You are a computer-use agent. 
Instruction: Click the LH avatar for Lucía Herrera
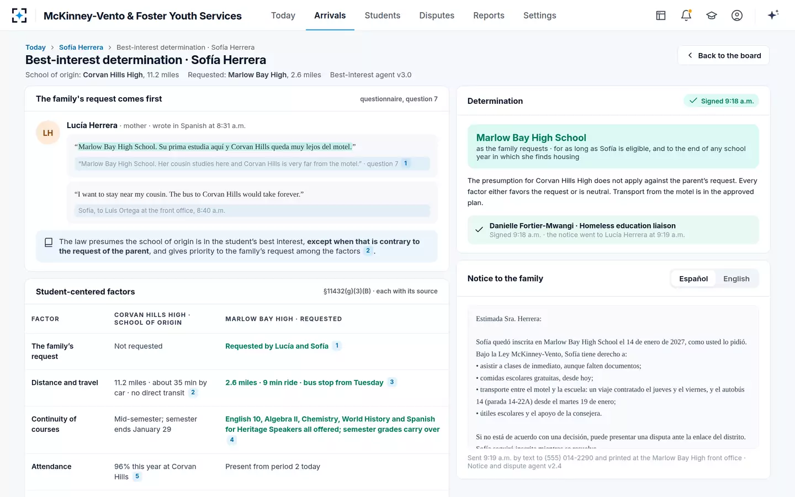[48, 133]
